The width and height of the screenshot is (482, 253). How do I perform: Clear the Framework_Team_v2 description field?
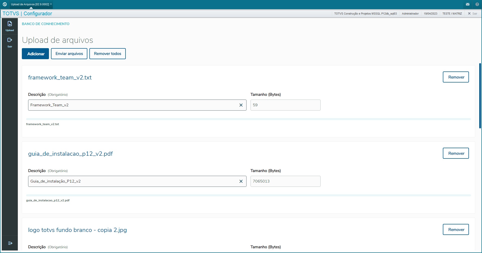tap(241, 105)
